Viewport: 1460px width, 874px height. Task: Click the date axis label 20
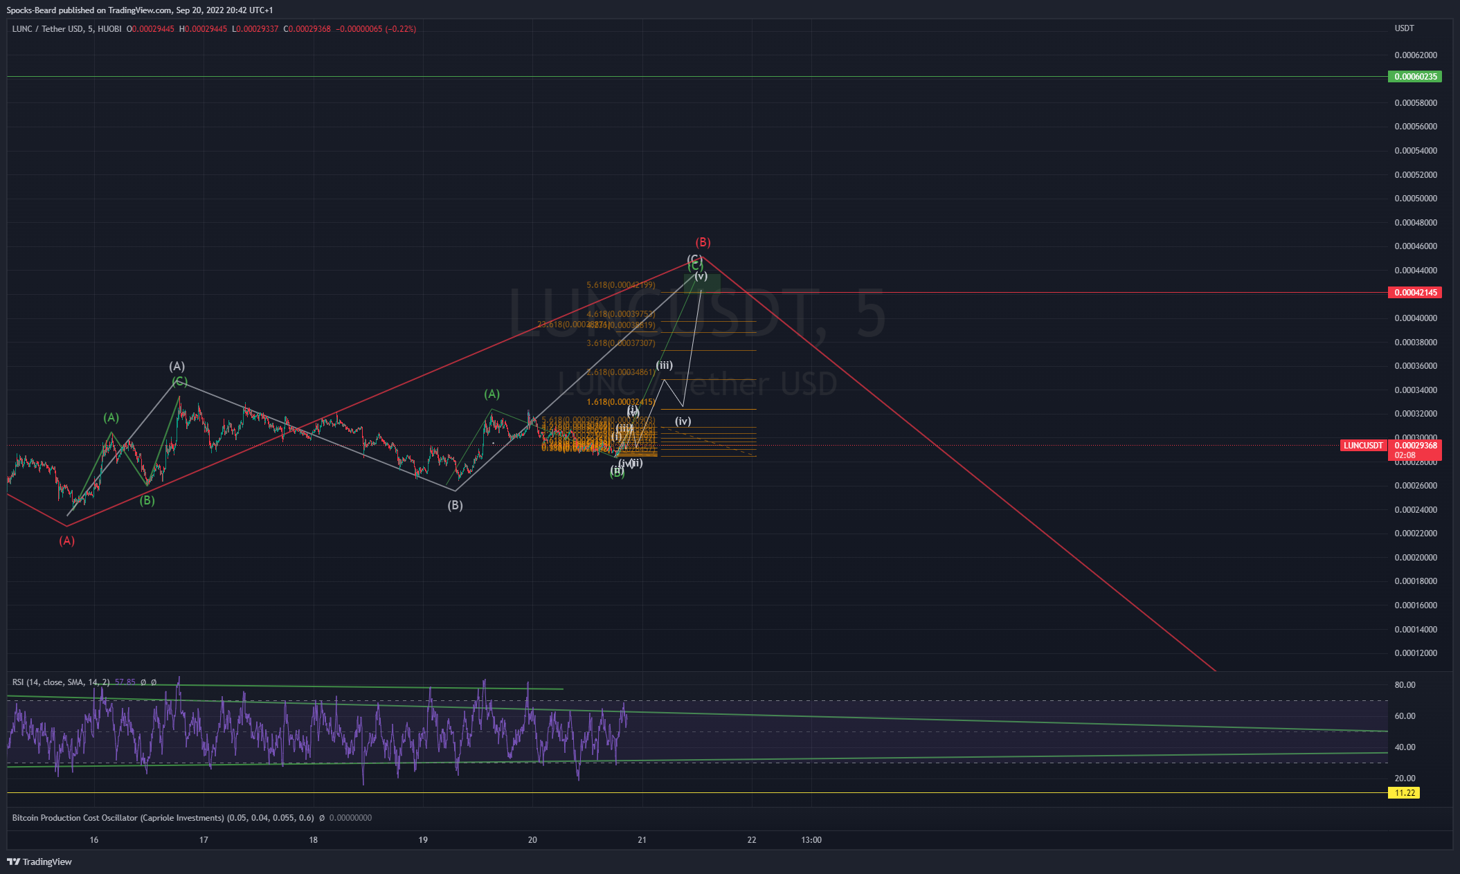(532, 840)
